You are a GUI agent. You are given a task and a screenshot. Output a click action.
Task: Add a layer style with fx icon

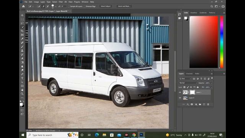[x=188, y=104]
